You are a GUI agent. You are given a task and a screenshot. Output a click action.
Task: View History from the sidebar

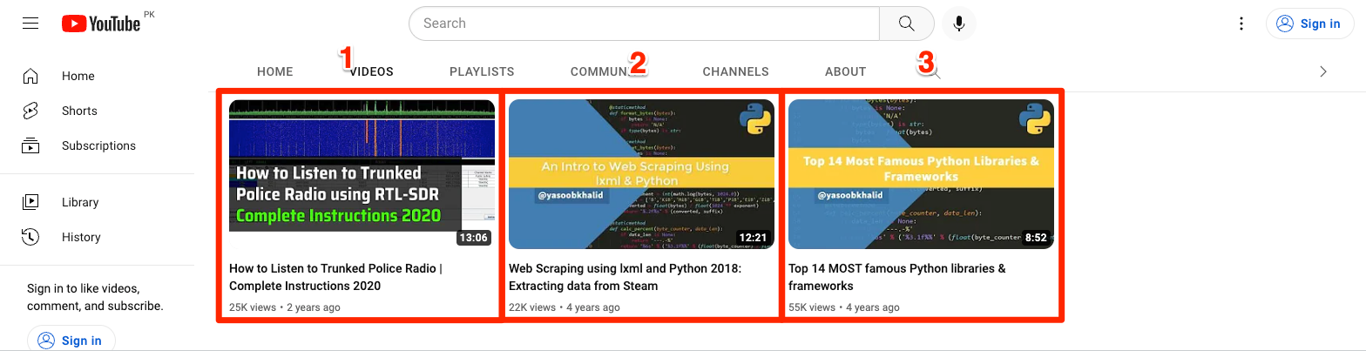81,238
